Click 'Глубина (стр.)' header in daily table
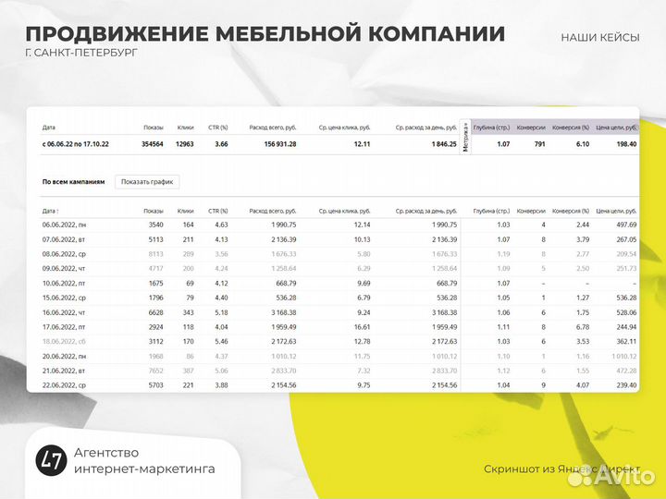This screenshot has width=666, height=499. tap(491, 211)
